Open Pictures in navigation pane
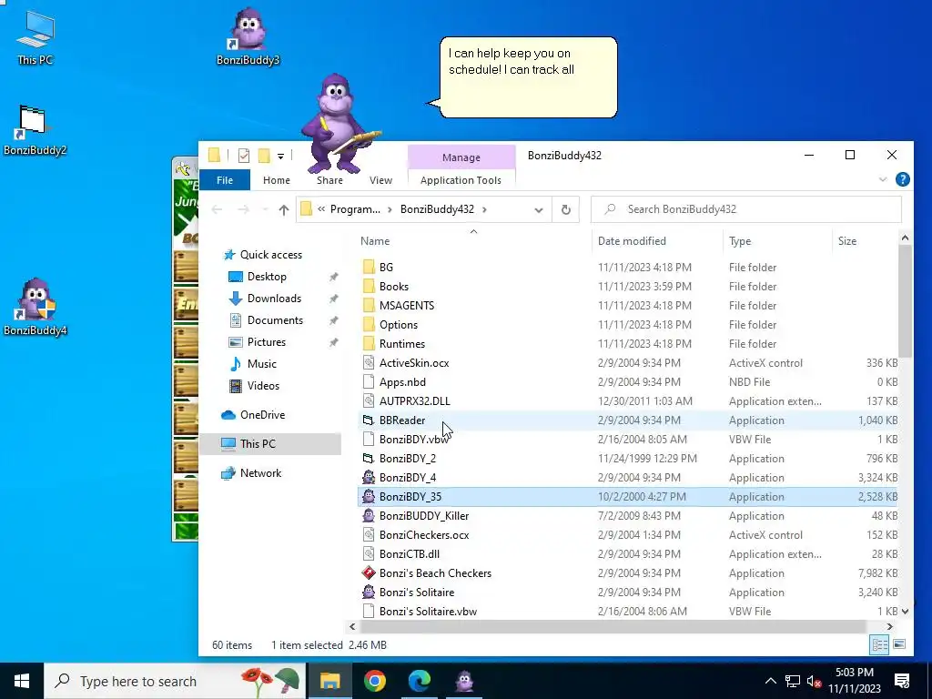 pos(267,342)
